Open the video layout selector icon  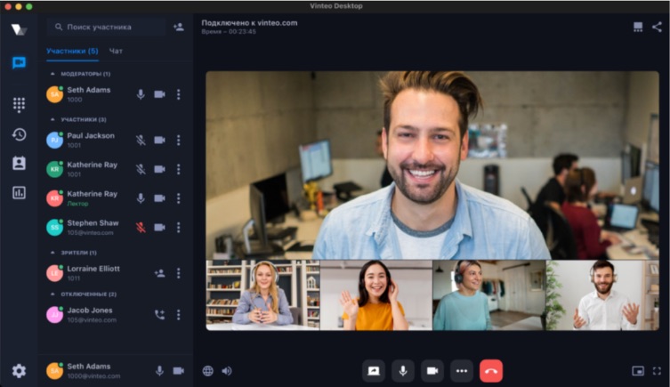point(638,28)
